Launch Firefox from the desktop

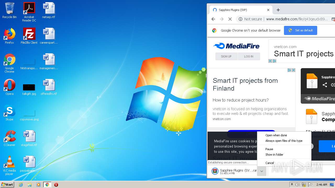[9, 36]
